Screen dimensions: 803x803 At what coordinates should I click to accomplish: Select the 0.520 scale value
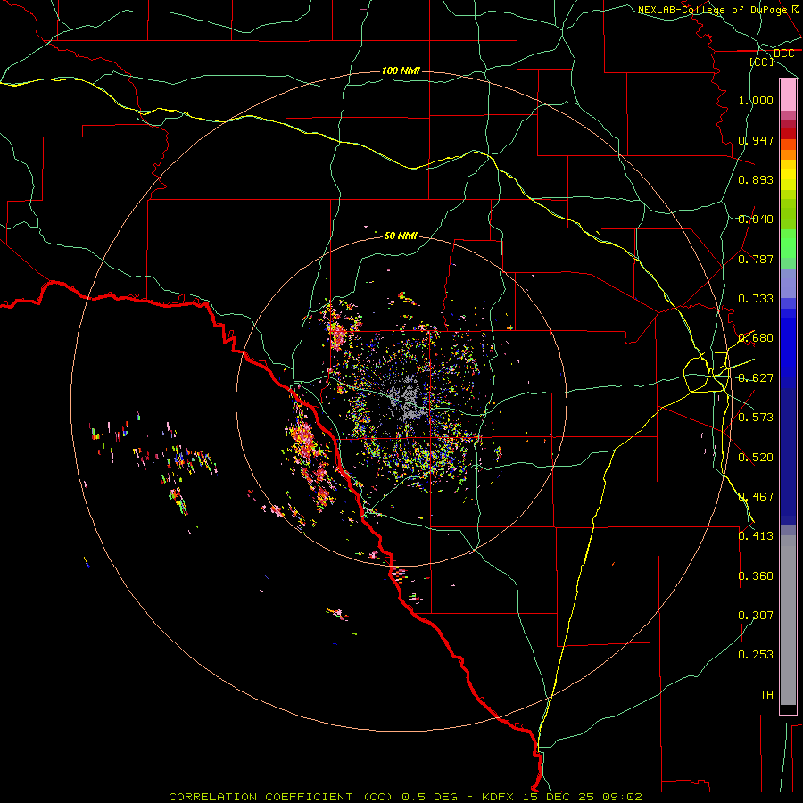756,458
